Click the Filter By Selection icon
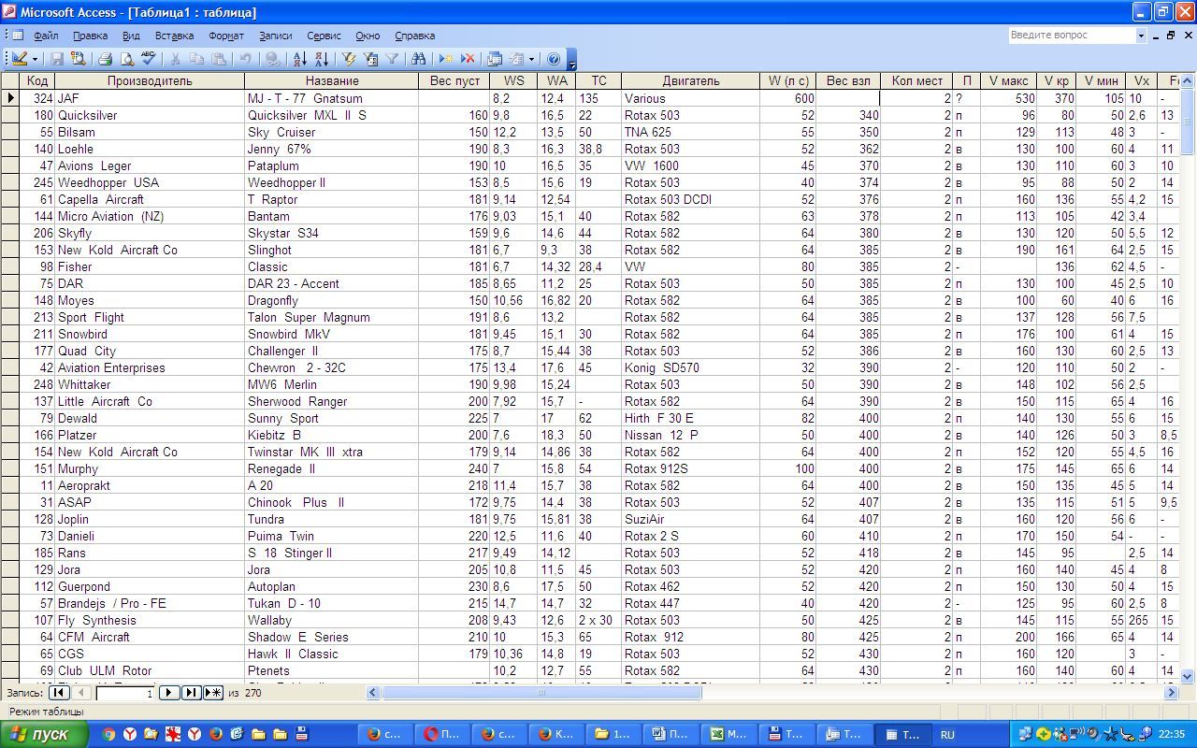The width and height of the screenshot is (1197, 748). pos(349,59)
